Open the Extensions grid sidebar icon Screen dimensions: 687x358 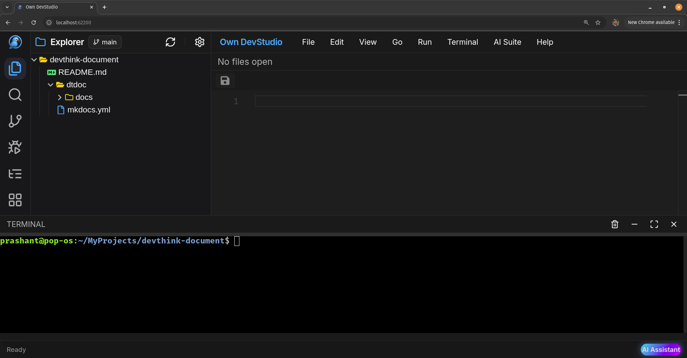(15, 200)
